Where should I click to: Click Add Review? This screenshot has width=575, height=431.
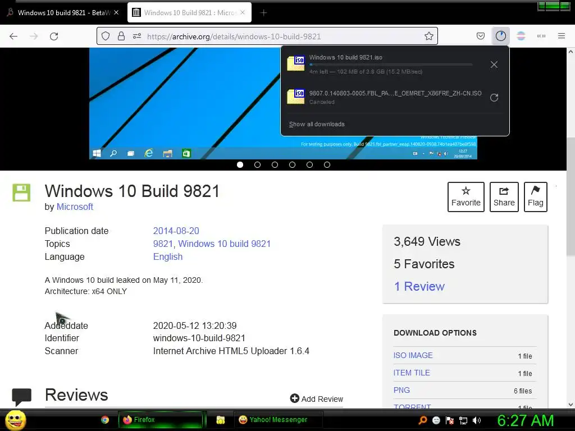(317, 399)
